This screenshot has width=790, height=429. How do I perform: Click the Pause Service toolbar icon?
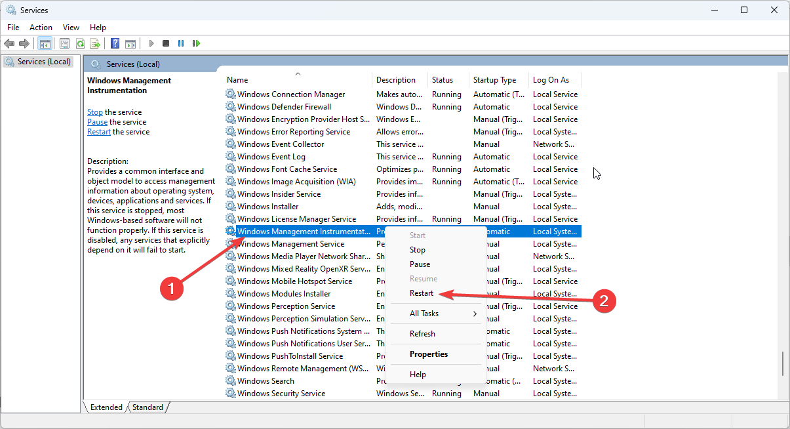click(181, 43)
